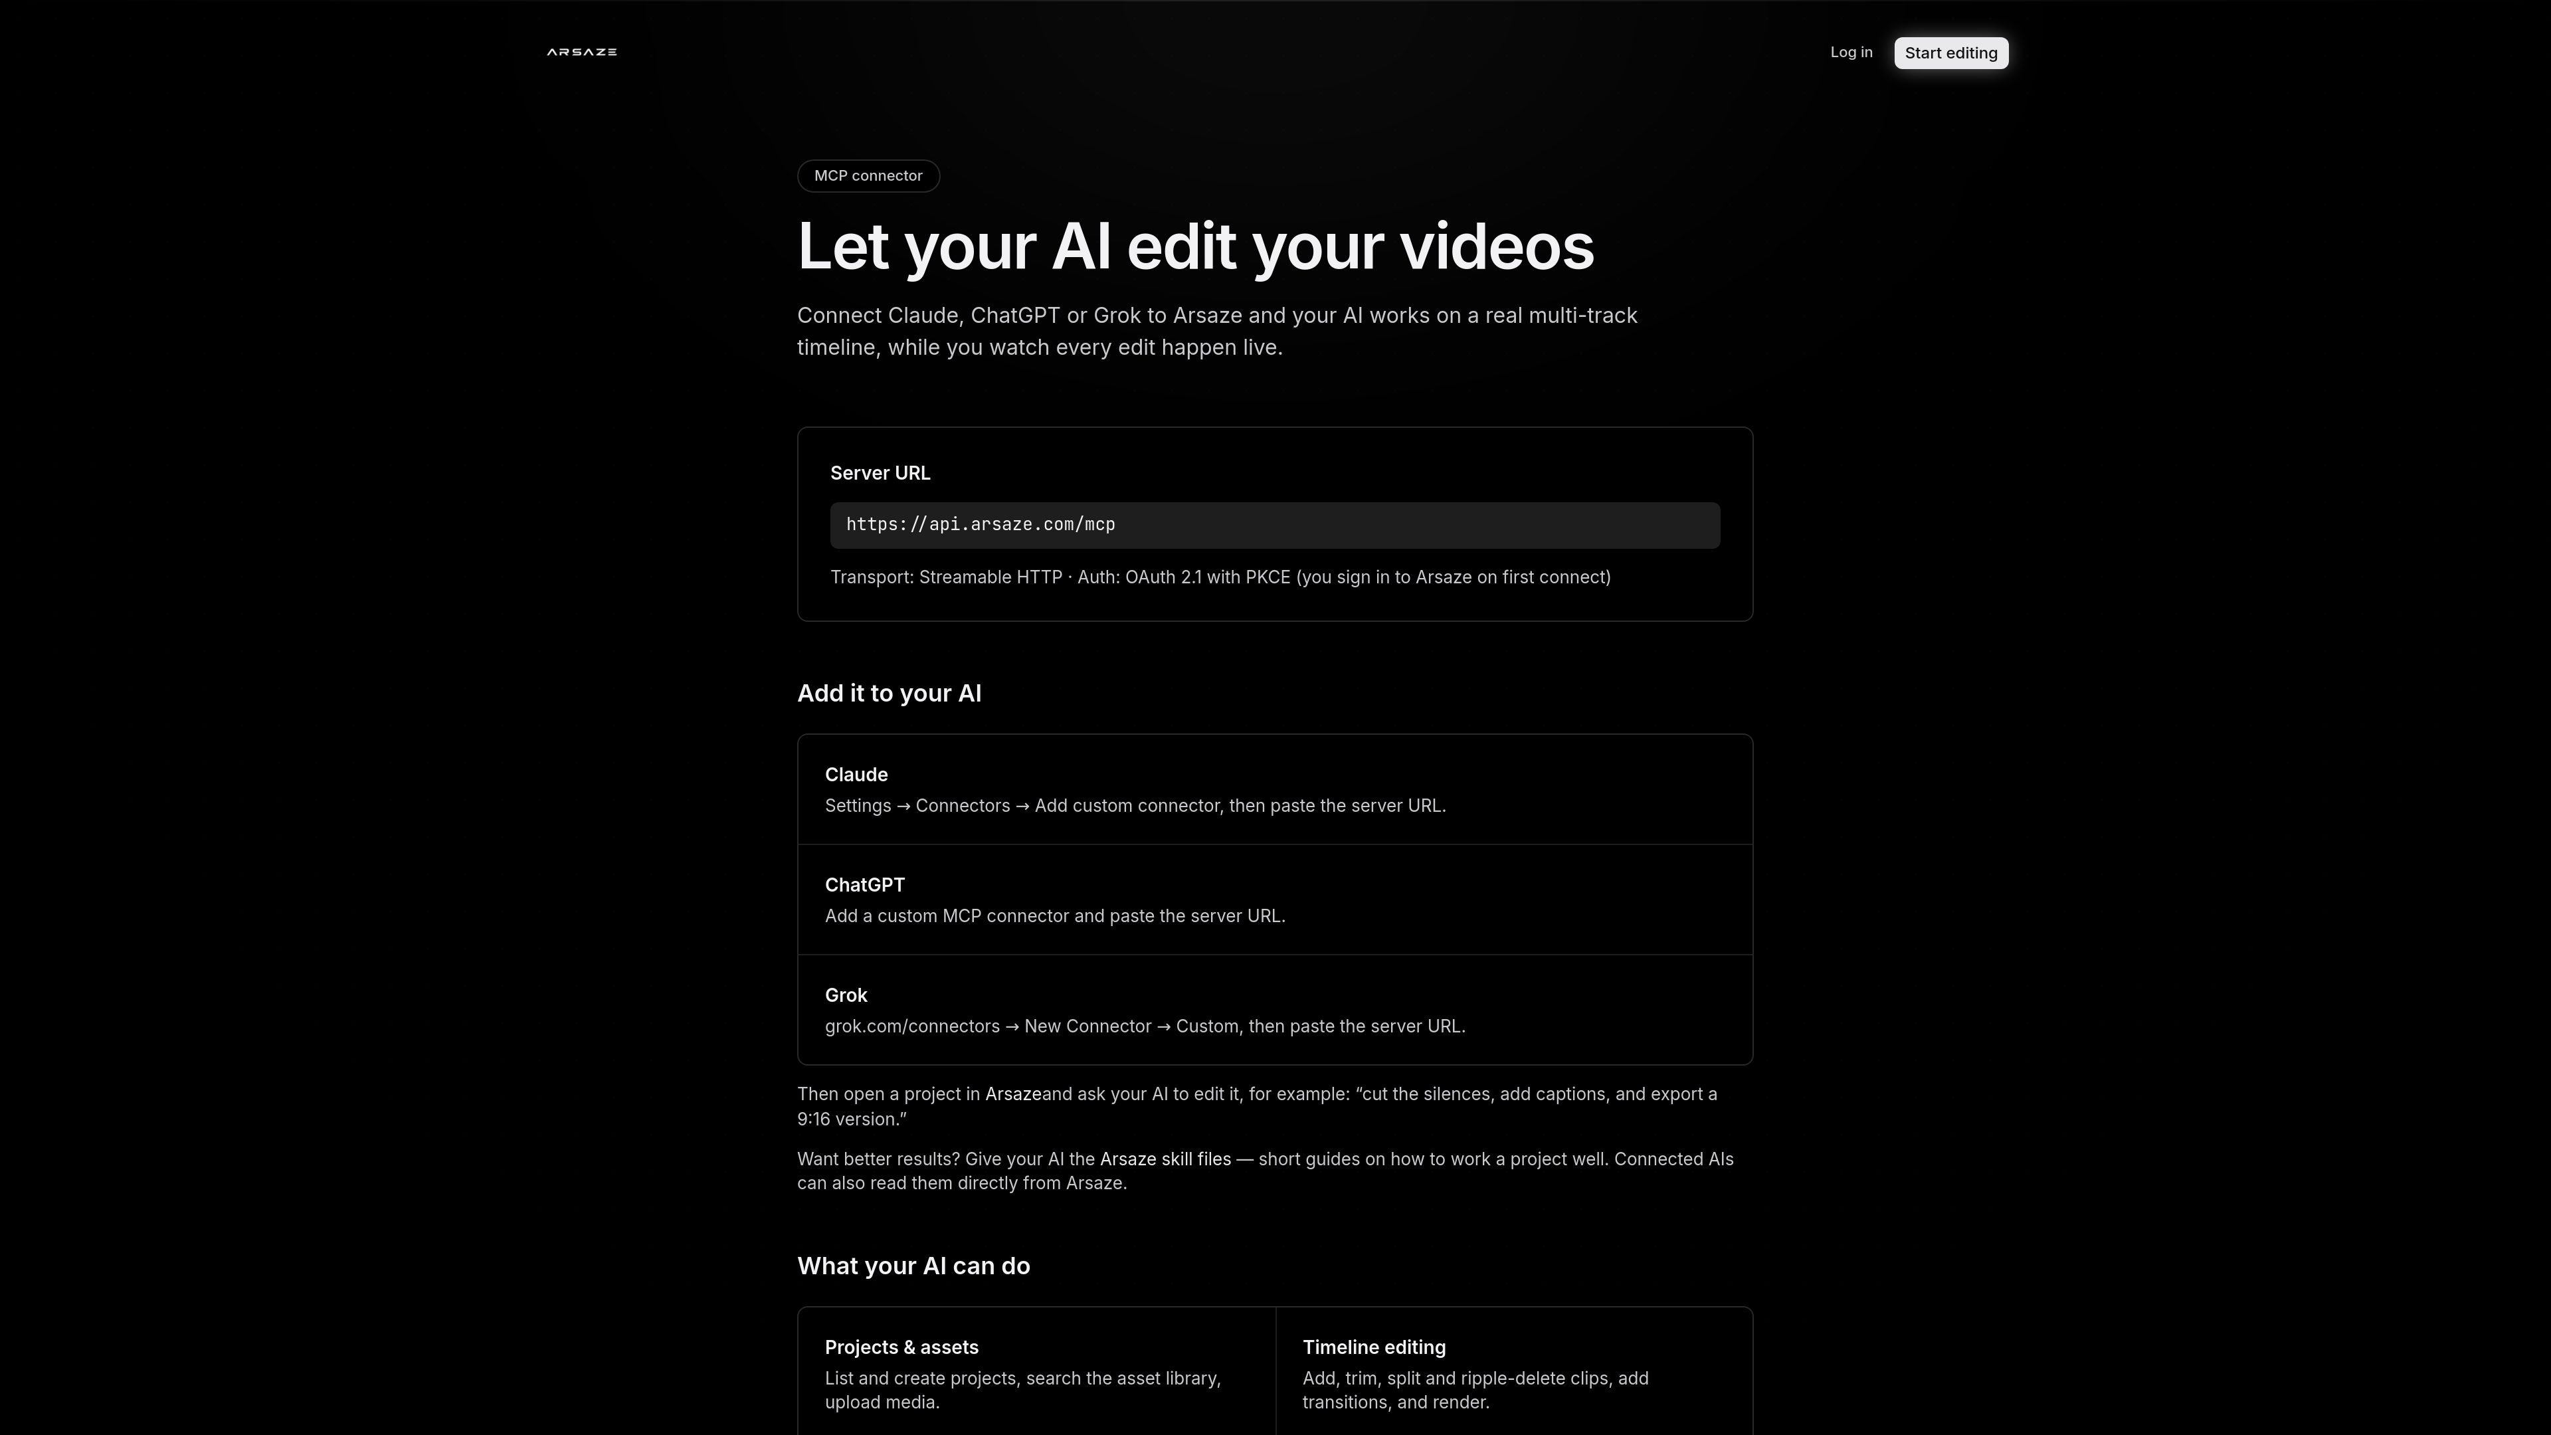Screen dimensions: 2551x1435
Task: Click 'Add, trim, split and ripple-delete' description
Action: (x=1475, y=1390)
